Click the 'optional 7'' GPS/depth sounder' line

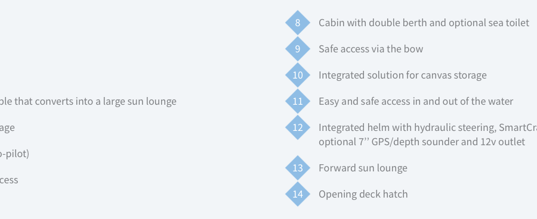(422, 142)
